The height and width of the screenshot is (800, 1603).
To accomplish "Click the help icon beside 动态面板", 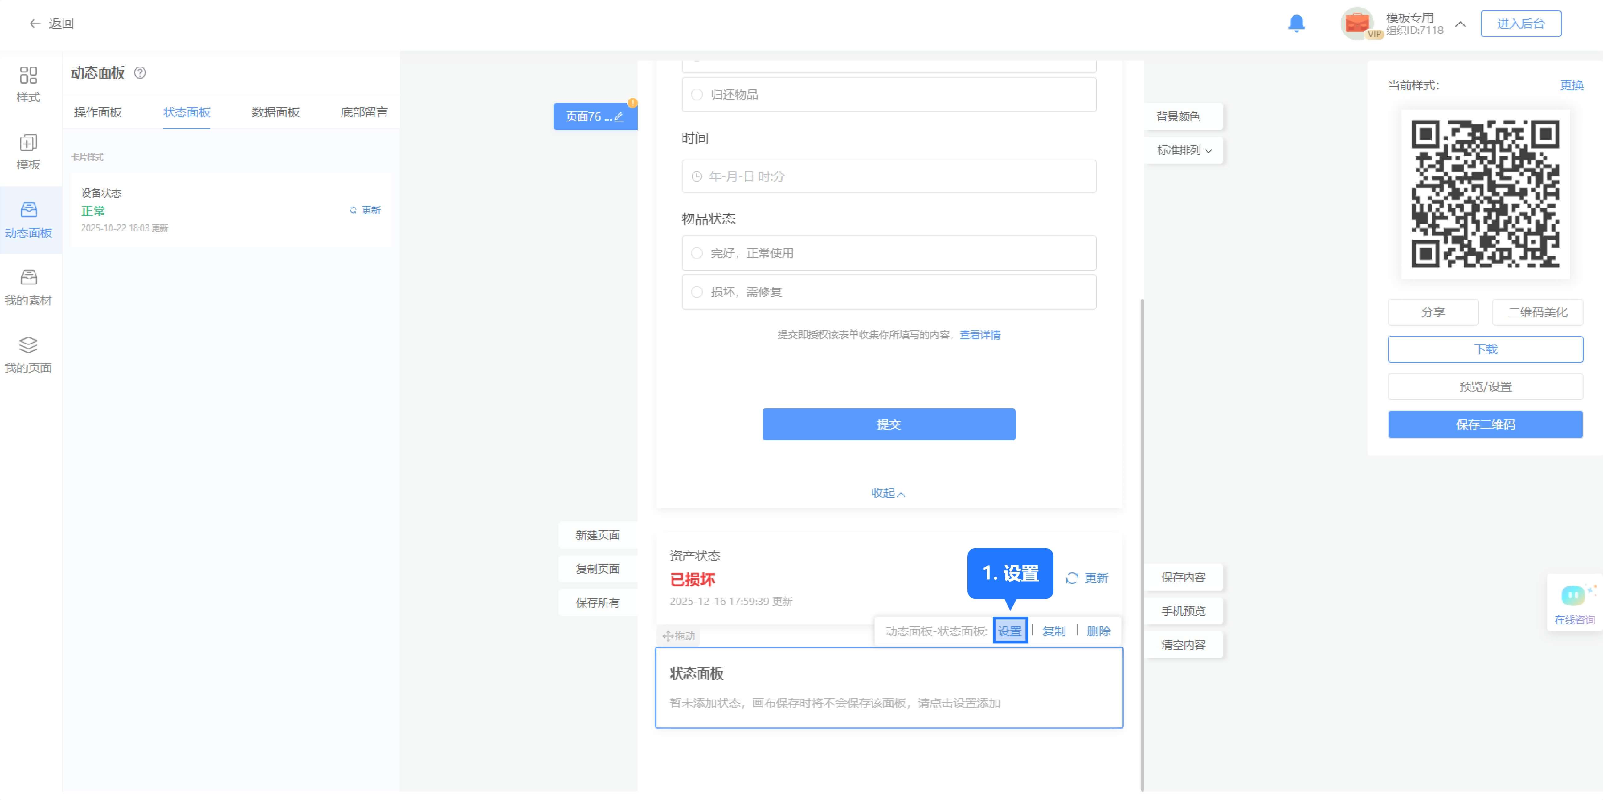I will click(140, 73).
